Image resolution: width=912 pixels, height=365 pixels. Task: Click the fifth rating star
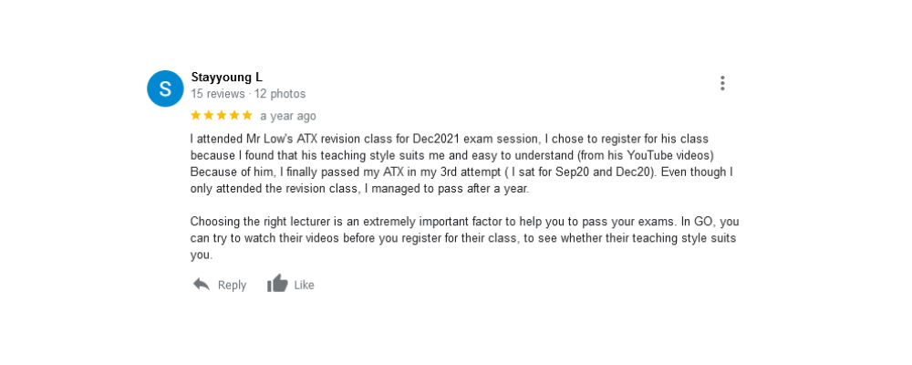coord(246,116)
